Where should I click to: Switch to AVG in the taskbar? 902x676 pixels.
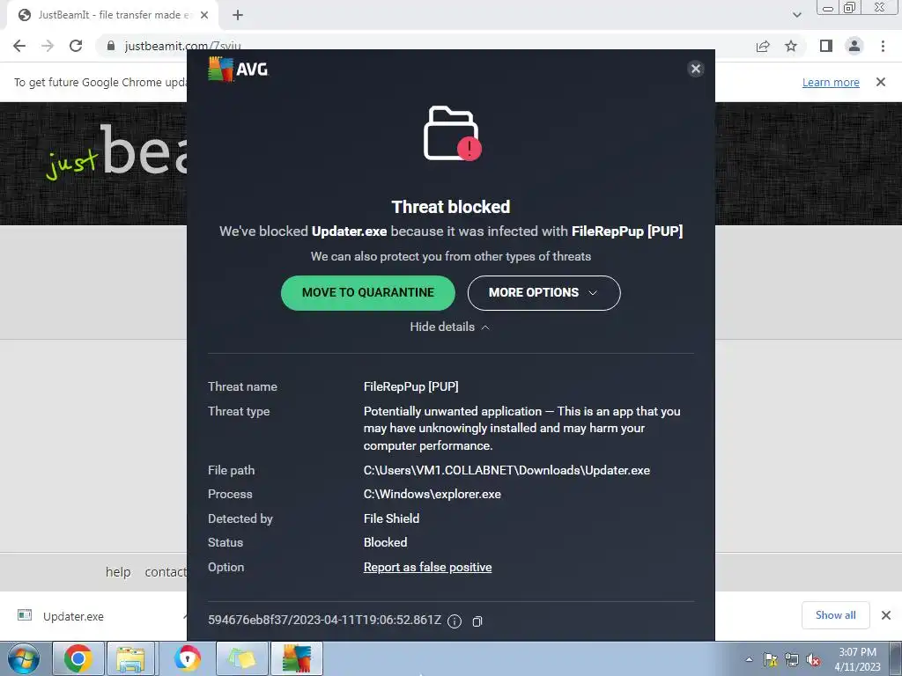296,658
